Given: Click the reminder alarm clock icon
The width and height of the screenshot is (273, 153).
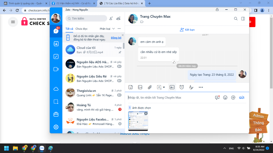Looking at the screenshot, I should pos(182,87).
